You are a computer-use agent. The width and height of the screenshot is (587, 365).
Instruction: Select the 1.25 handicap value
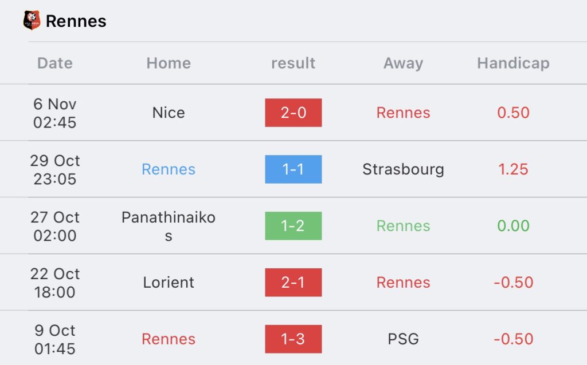coord(513,169)
